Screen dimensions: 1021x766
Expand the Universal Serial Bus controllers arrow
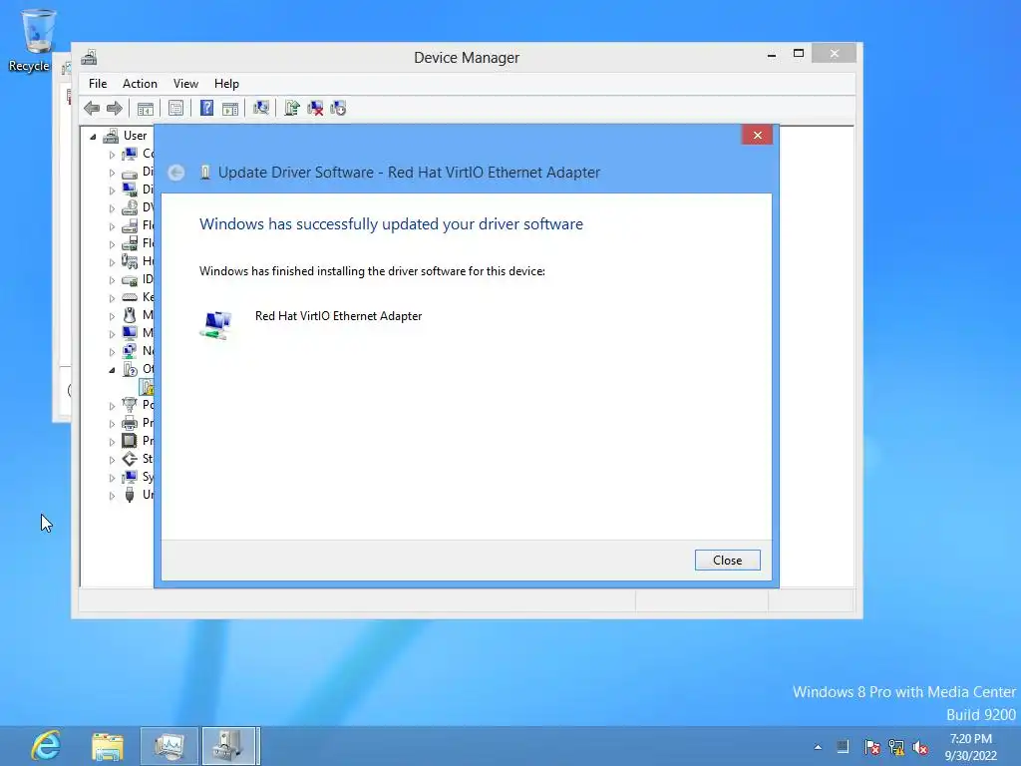(x=112, y=495)
